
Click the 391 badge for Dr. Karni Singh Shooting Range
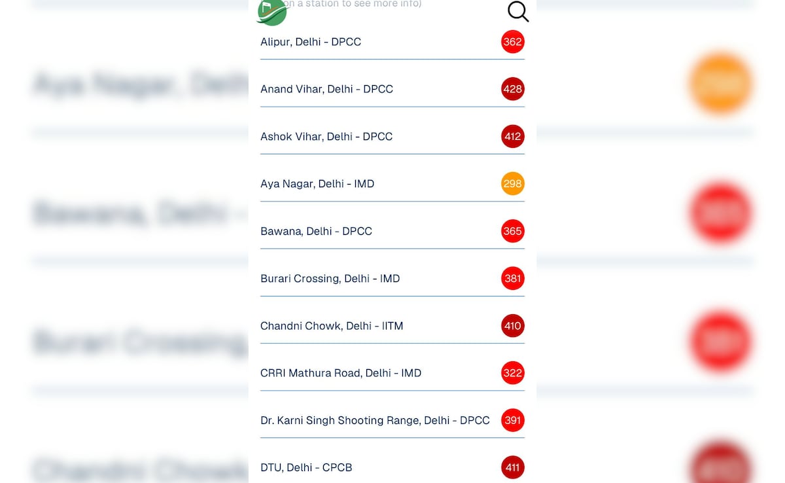[513, 420]
